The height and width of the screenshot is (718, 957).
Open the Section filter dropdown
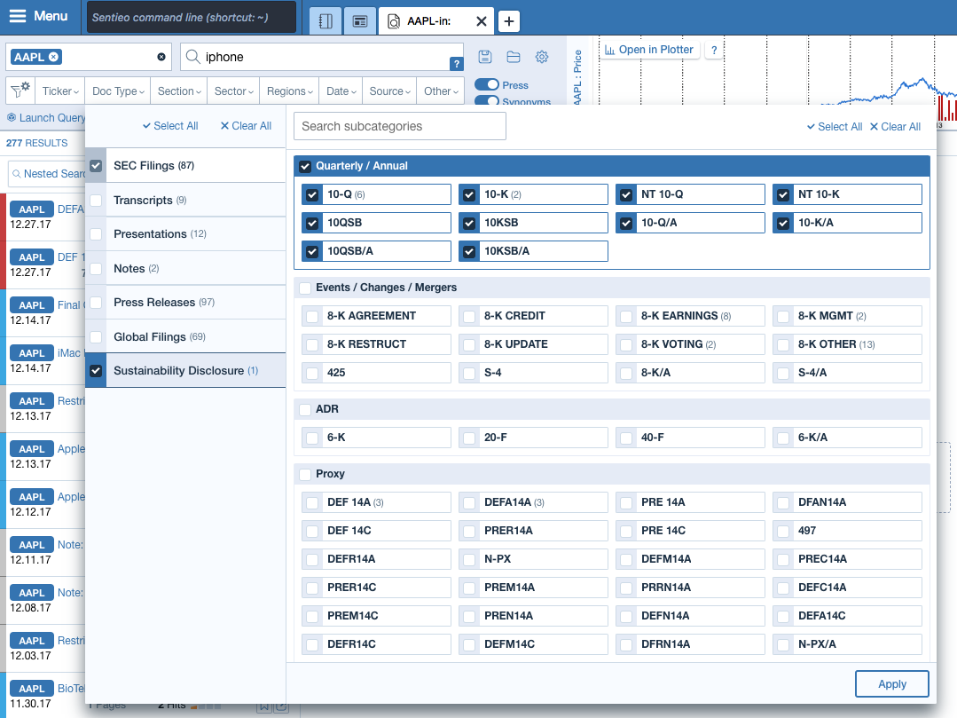point(179,91)
